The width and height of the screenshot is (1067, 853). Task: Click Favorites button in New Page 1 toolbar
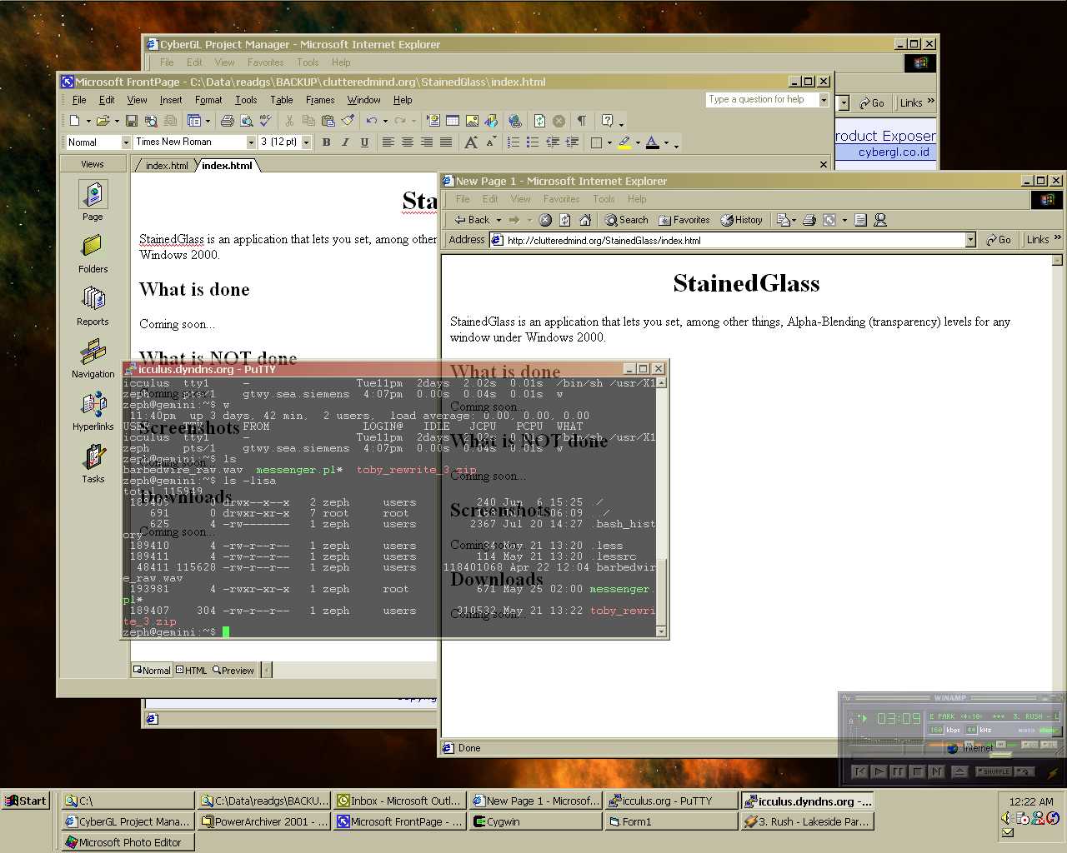pos(684,220)
